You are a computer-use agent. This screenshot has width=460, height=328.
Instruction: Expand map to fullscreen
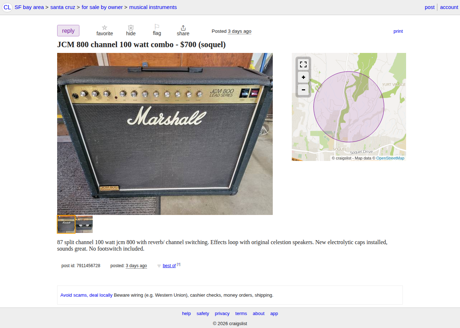303,64
